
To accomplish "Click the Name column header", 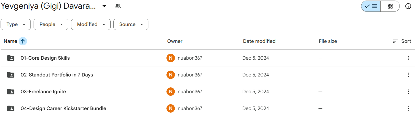I will point(10,41).
